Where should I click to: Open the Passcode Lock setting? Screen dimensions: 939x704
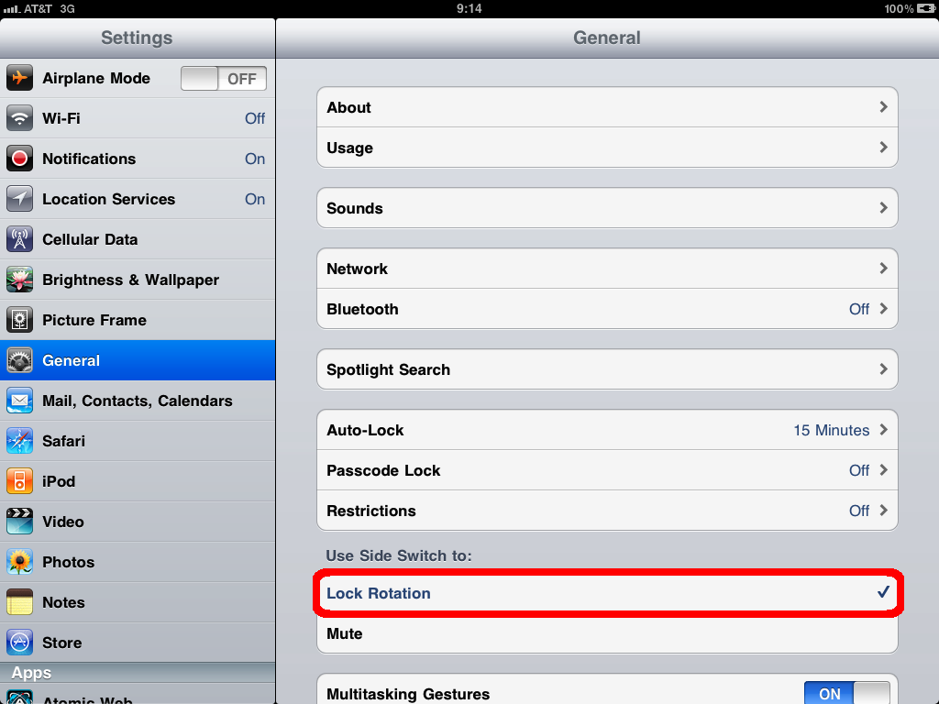pyautogui.click(x=607, y=470)
